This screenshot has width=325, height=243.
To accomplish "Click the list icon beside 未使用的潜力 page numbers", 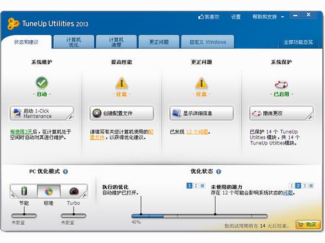I will (311, 185).
